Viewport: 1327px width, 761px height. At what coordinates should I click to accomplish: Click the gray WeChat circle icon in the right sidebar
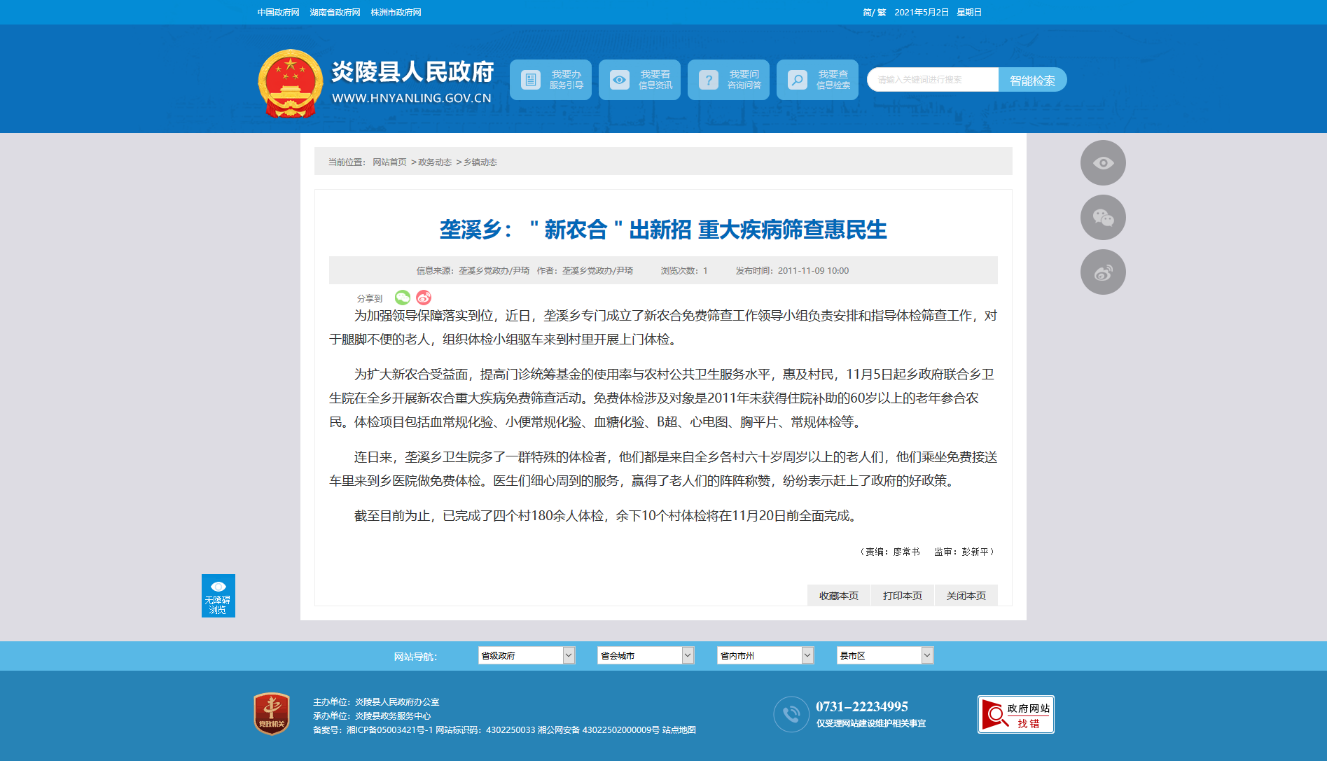click(1103, 218)
